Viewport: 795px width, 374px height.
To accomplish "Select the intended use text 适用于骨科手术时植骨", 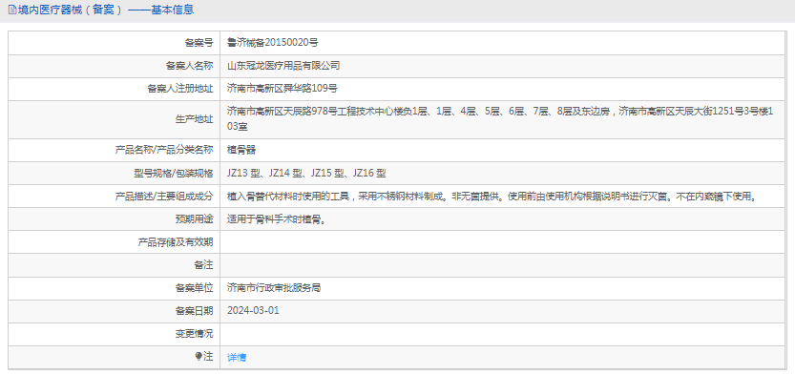I will click(277, 219).
